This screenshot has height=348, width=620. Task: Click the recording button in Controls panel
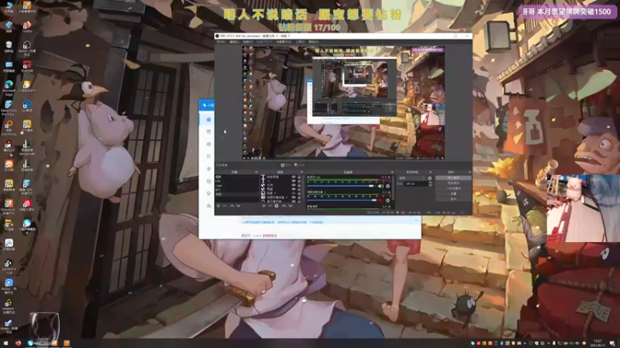(x=453, y=183)
